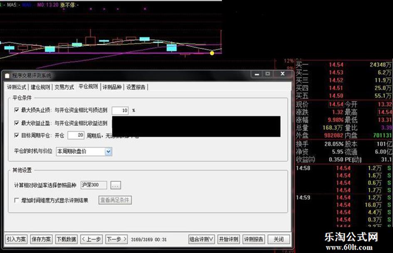Enable 增加时间维度方式显示评测结果 checkbox
The width and height of the screenshot is (393, 253).
(17, 200)
